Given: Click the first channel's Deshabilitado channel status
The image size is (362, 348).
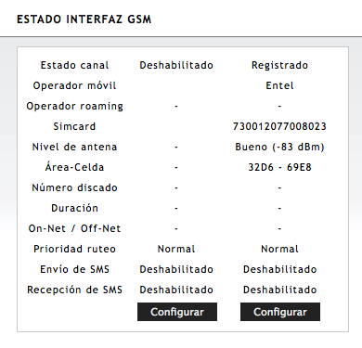Looking at the screenshot, I should tap(176, 65).
